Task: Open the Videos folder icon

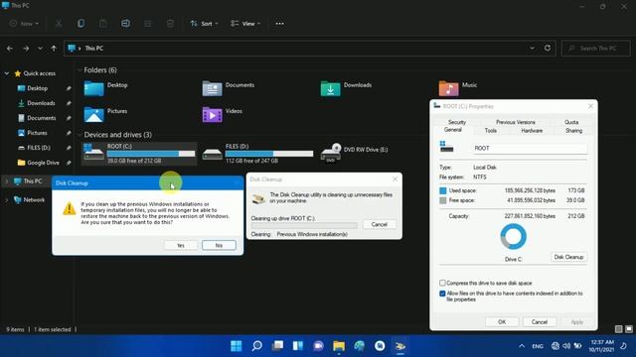Action: [x=212, y=115]
